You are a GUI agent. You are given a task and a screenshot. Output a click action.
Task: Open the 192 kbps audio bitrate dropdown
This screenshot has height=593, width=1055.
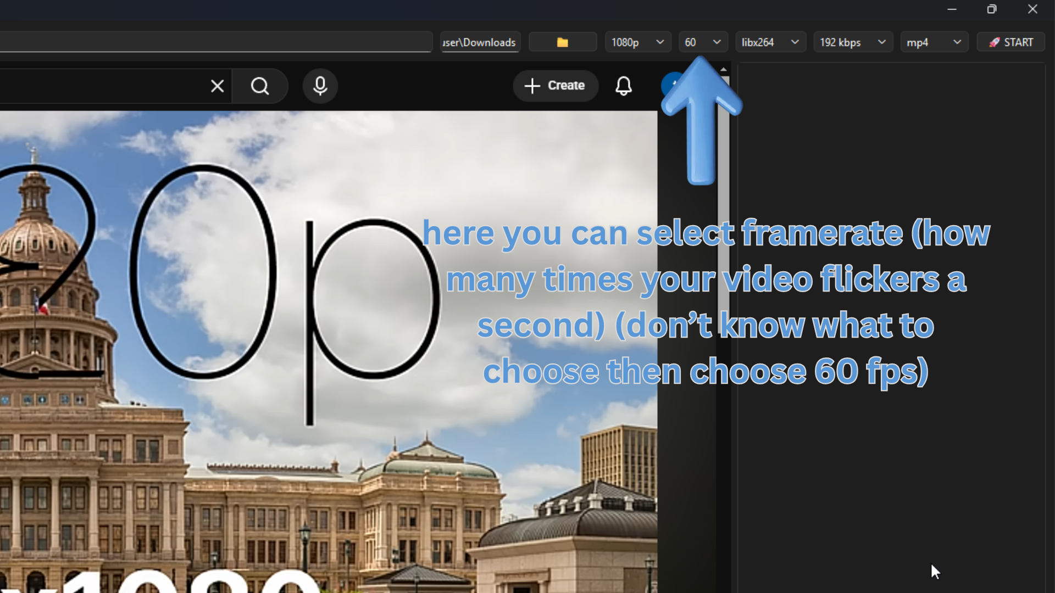tap(853, 42)
